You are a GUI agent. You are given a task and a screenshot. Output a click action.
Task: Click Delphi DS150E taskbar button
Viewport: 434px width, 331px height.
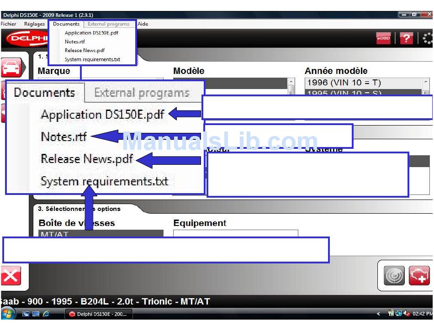99,314
